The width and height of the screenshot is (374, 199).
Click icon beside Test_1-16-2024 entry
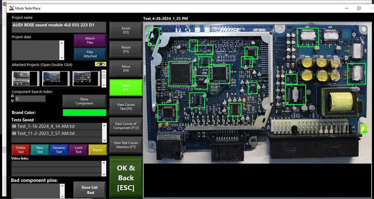point(14,126)
